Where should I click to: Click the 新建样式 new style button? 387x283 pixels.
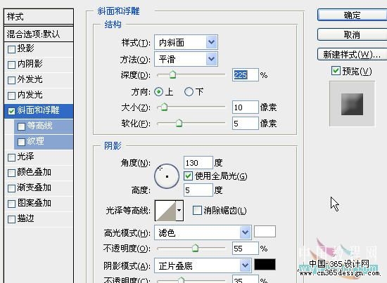pos(352,55)
